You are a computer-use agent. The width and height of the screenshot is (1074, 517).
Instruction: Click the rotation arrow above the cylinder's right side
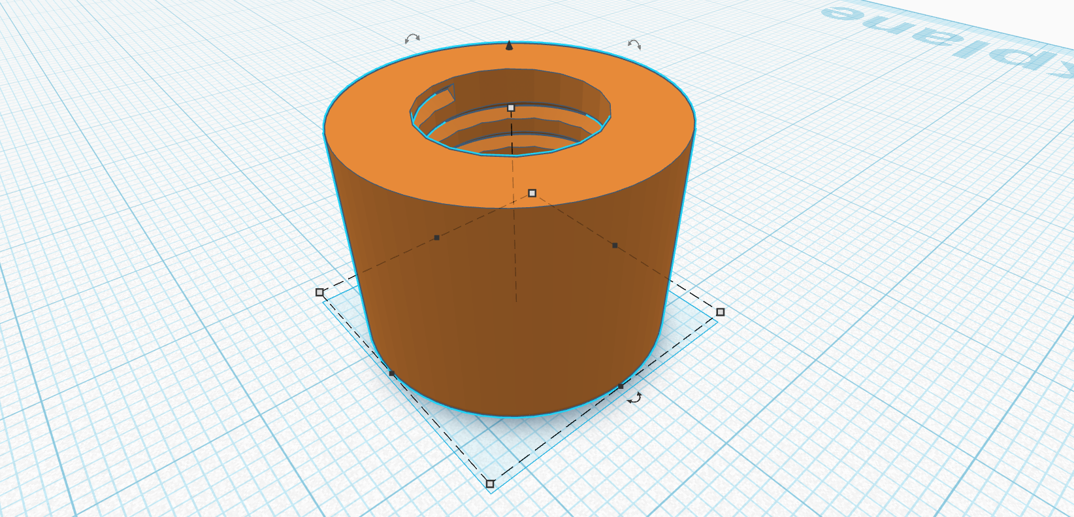click(x=634, y=44)
